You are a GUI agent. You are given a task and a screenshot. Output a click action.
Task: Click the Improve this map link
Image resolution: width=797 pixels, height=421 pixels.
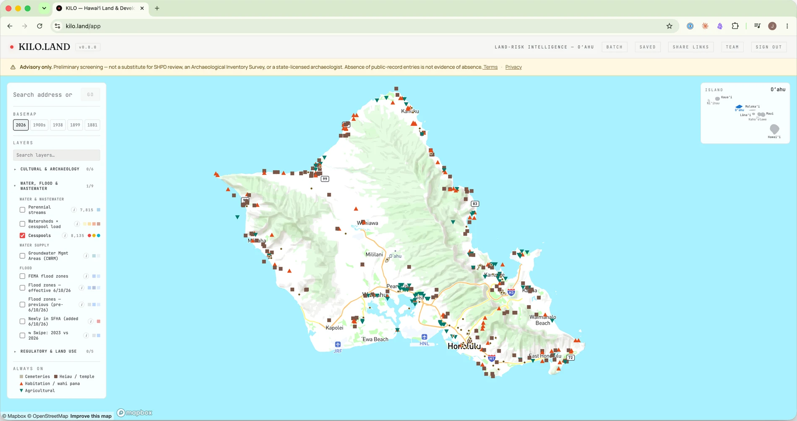(x=91, y=416)
